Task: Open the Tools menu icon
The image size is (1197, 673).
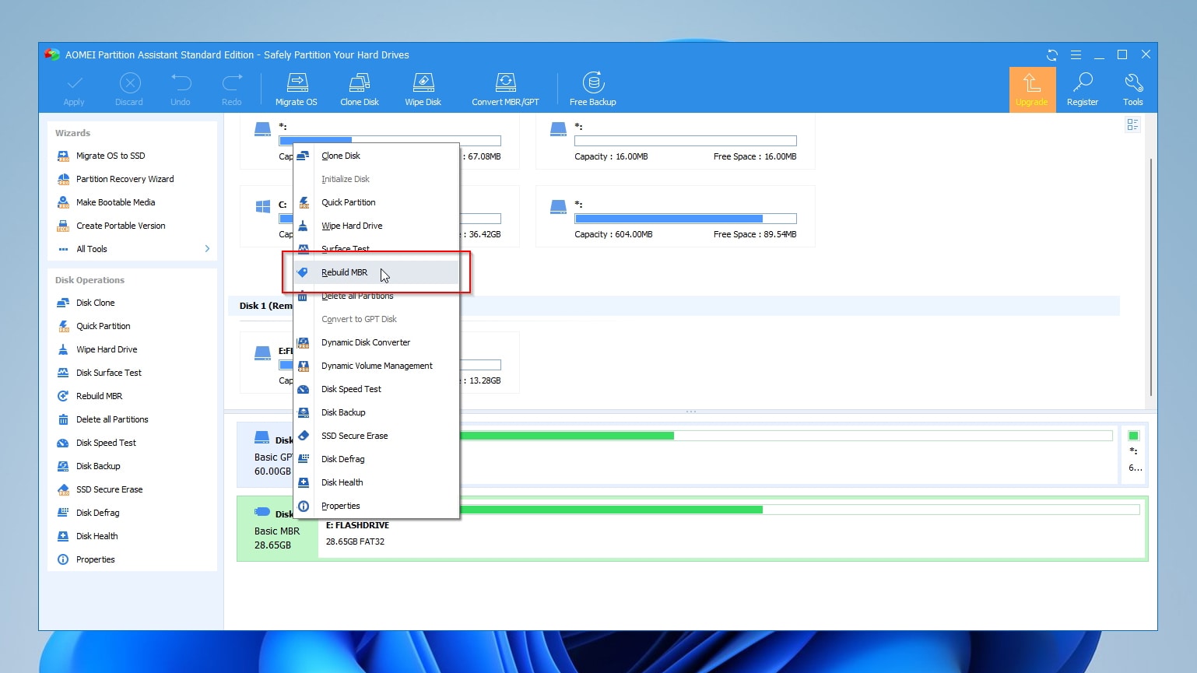Action: click(1133, 89)
